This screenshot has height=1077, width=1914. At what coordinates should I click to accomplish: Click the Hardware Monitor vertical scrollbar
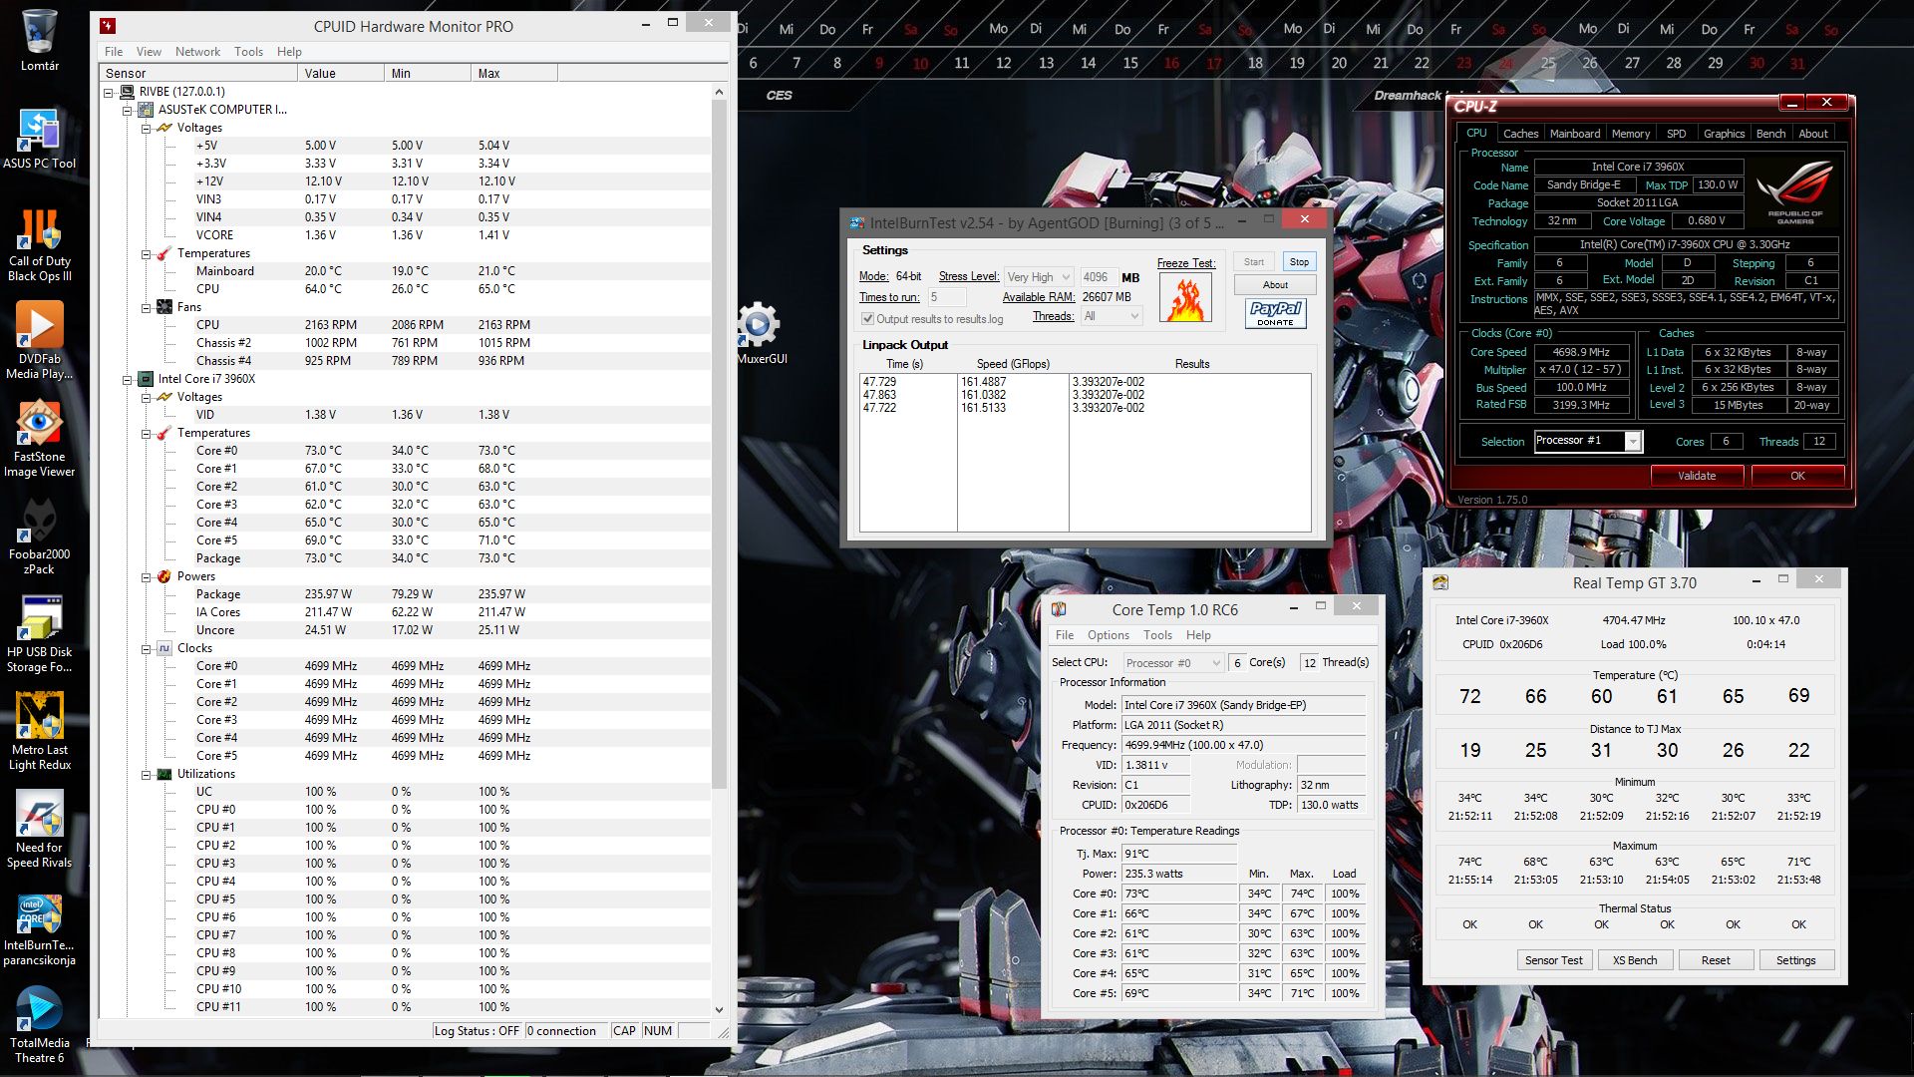(720, 443)
